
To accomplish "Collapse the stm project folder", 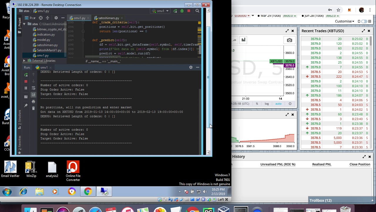I will 24,24.
